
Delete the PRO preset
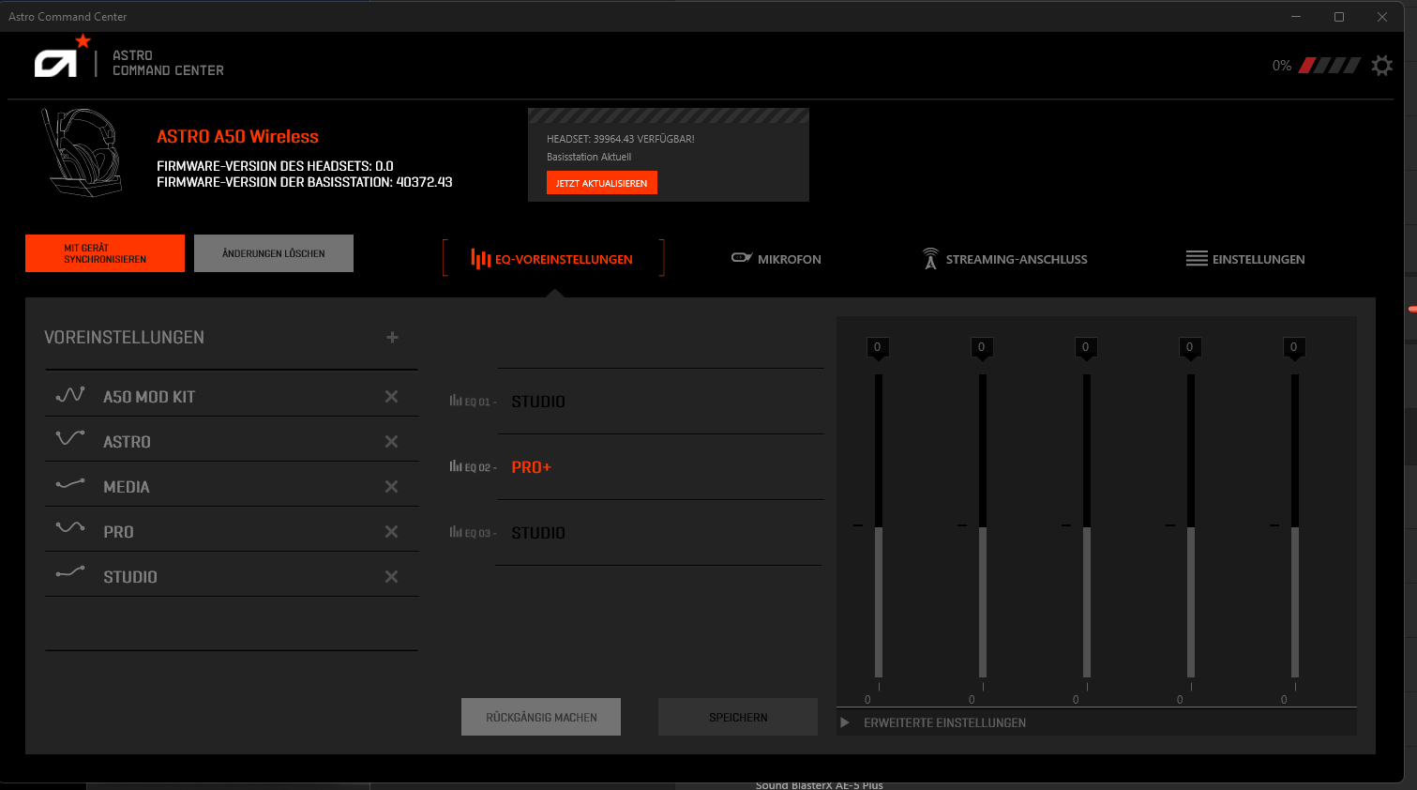point(391,532)
